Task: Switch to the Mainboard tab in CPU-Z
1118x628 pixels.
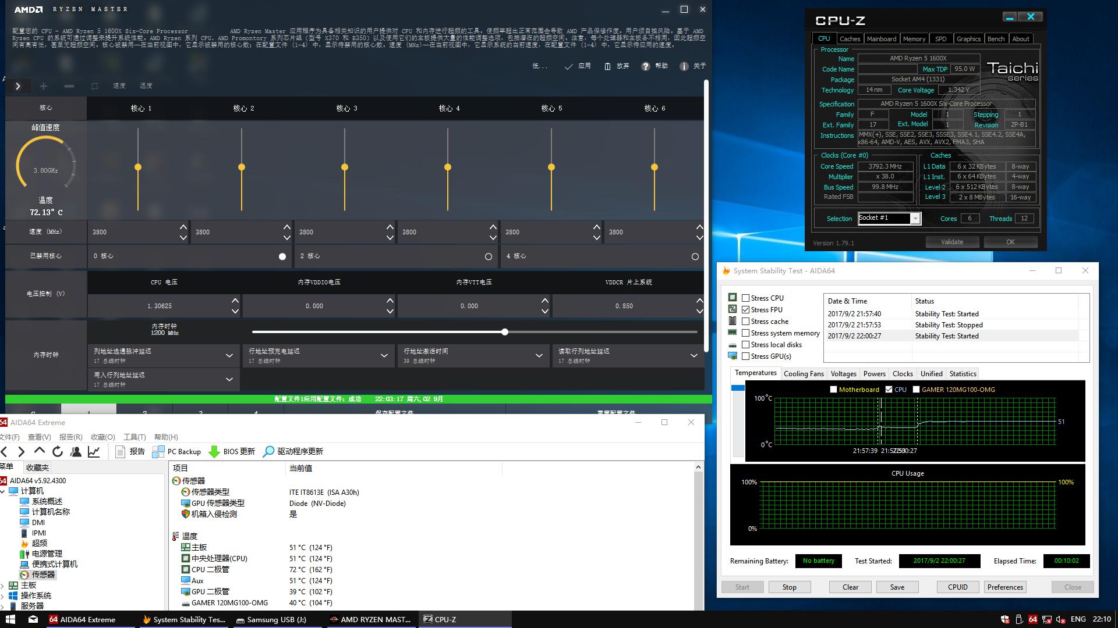Action: point(881,39)
